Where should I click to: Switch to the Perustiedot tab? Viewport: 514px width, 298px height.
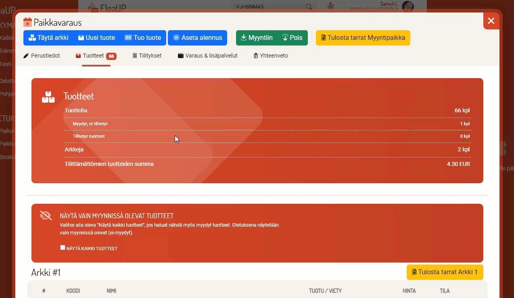(42, 56)
